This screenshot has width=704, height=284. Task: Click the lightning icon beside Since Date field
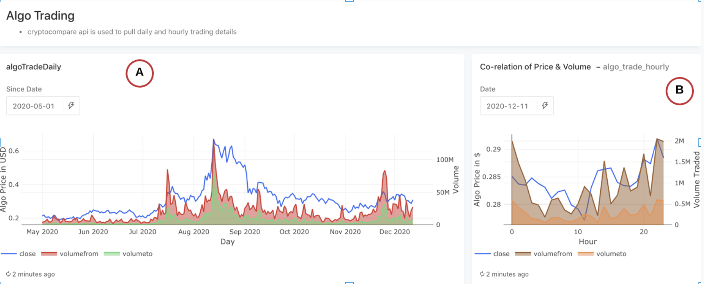[71, 106]
